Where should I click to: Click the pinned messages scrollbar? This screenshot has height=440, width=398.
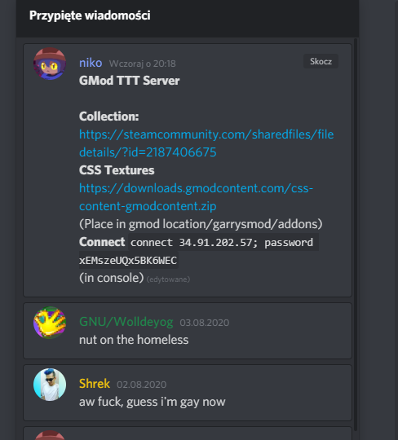coord(356,235)
